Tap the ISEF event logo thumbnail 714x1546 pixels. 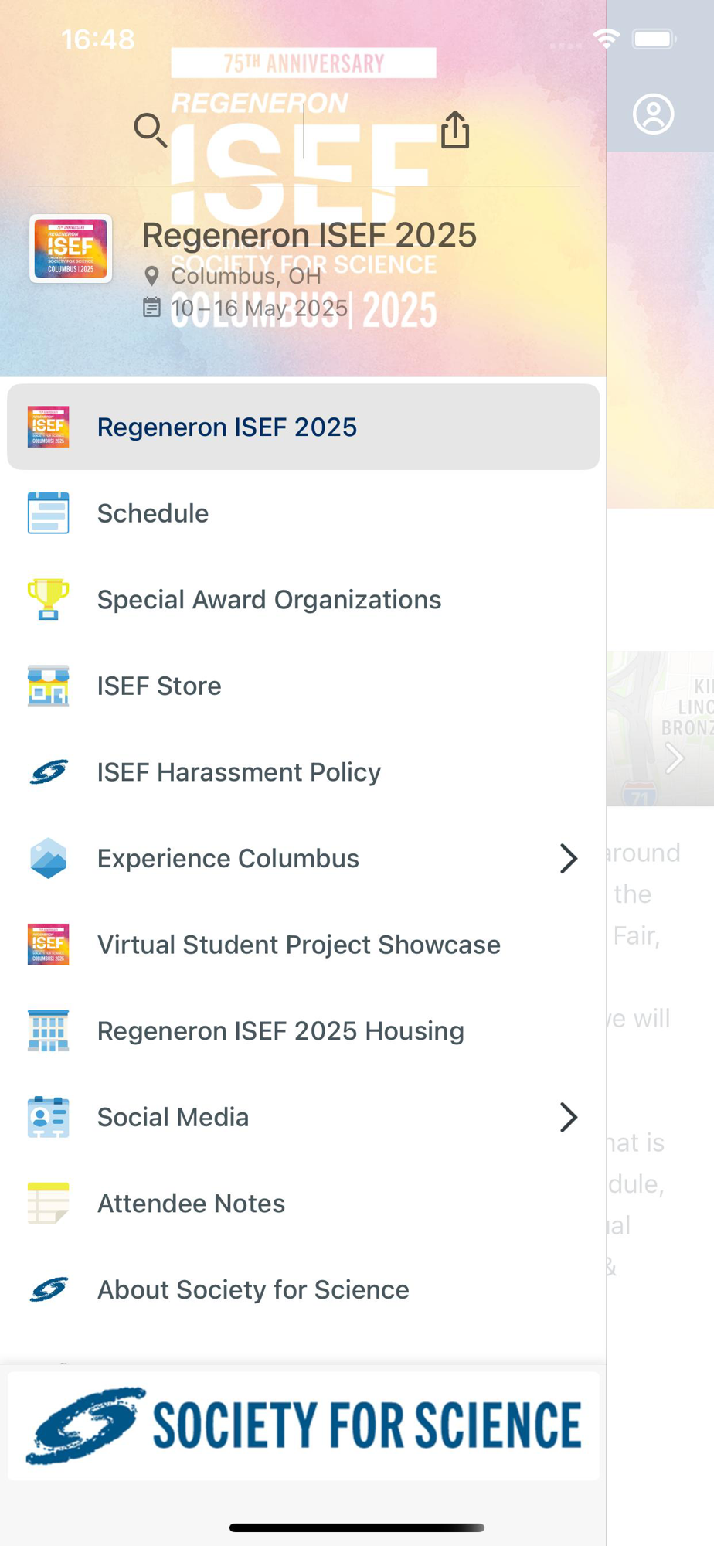click(x=70, y=249)
